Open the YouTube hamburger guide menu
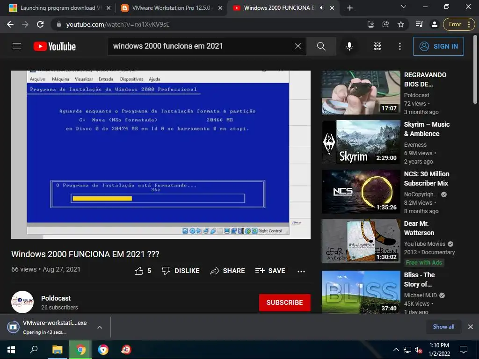 point(17,46)
